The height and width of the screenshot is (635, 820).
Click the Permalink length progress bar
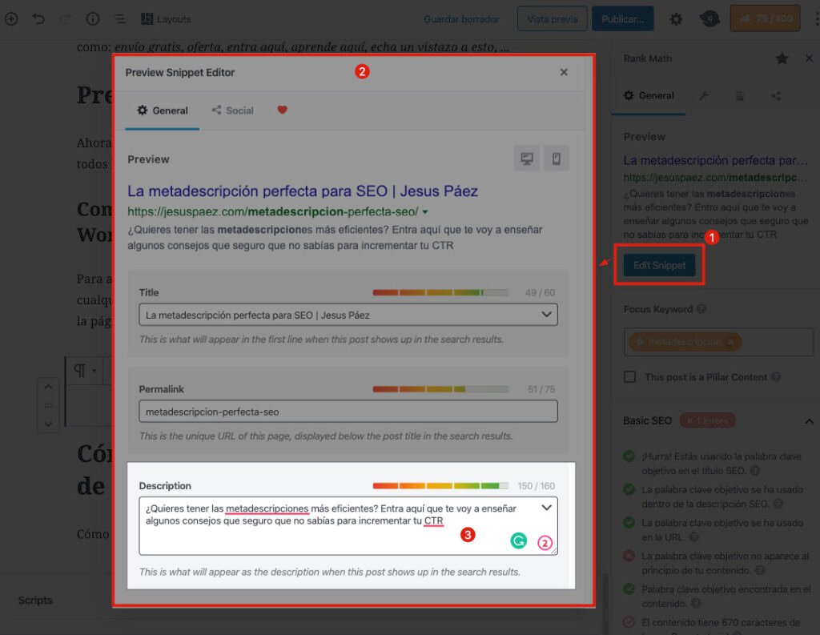440,389
